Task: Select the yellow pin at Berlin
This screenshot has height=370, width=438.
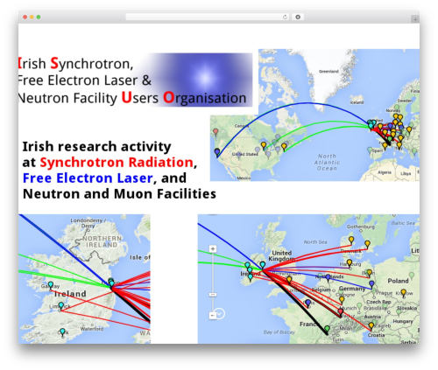Action: [370, 273]
